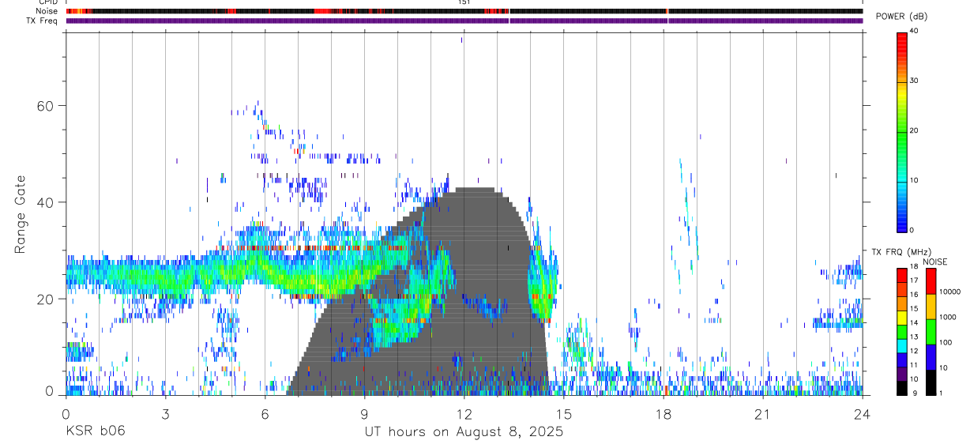Select purple 10-11 MHz swatch in TX FRQ legend
The image size is (970, 448).
point(901,373)
